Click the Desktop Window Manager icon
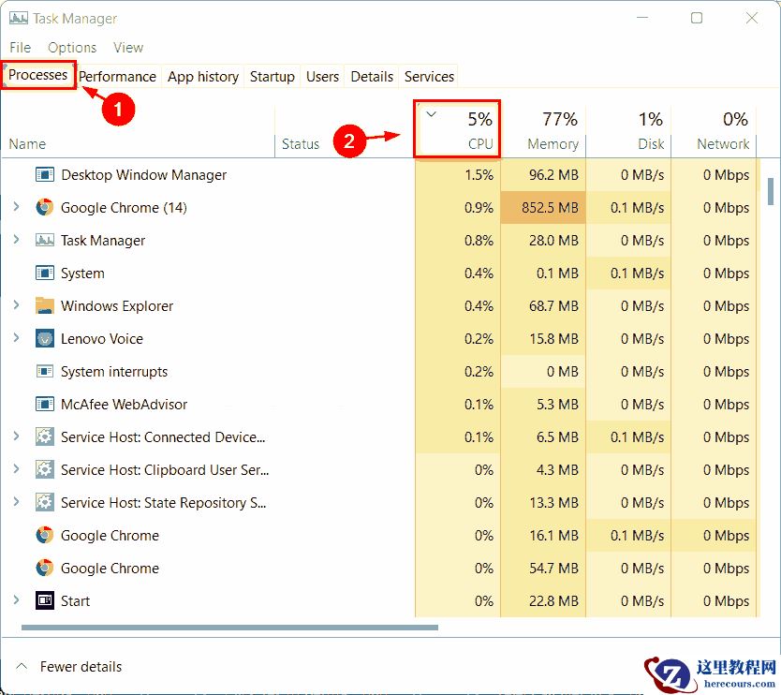 [44, 174]
